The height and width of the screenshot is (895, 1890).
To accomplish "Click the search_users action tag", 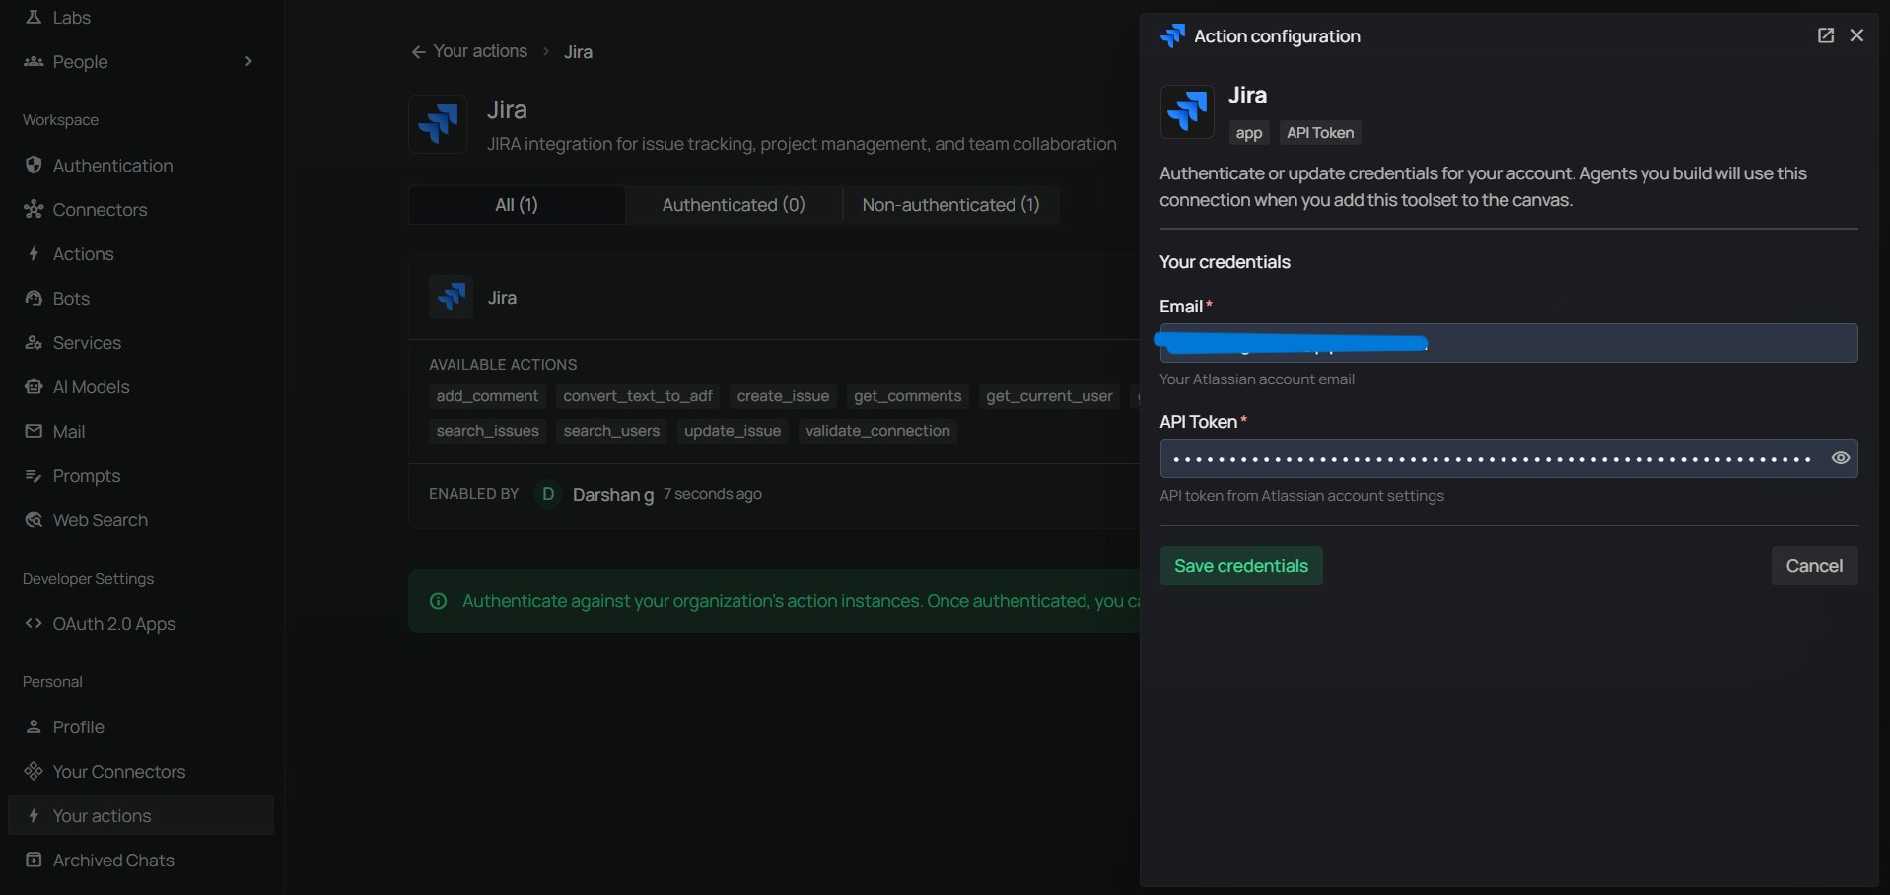I will pos(611,431).
